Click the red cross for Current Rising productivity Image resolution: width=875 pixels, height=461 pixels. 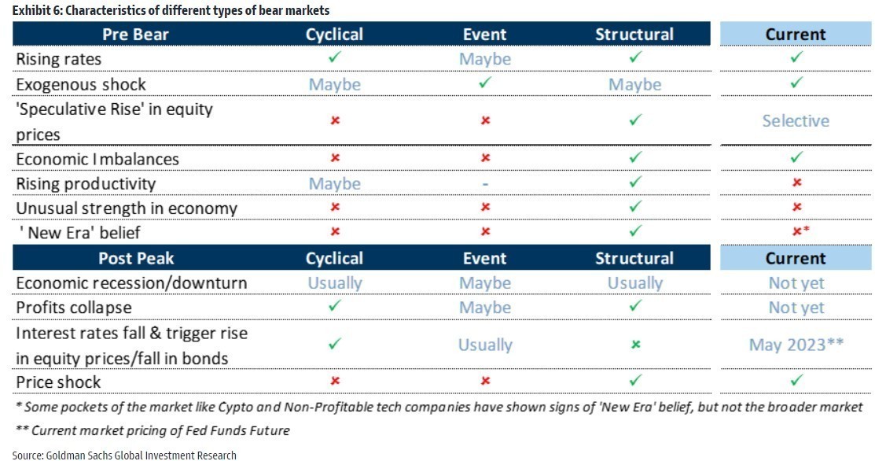point(797,183)
